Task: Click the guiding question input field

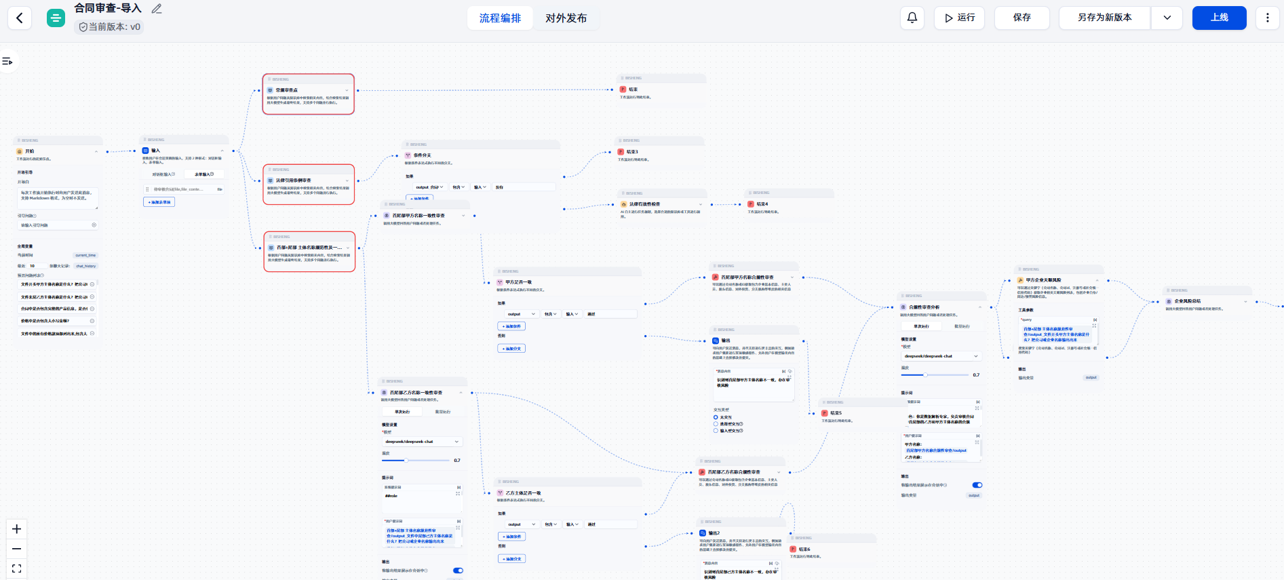Action: [x=58, y=225]
